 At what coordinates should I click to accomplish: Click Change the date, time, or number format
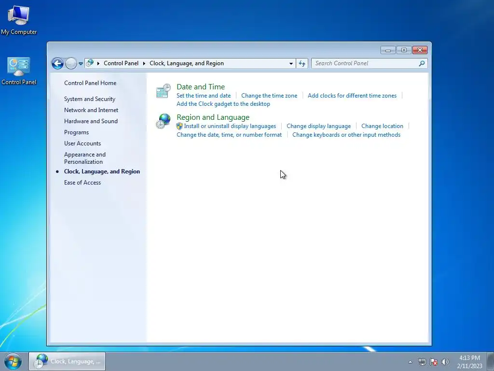pyautogui.click(x=229, y=135)
